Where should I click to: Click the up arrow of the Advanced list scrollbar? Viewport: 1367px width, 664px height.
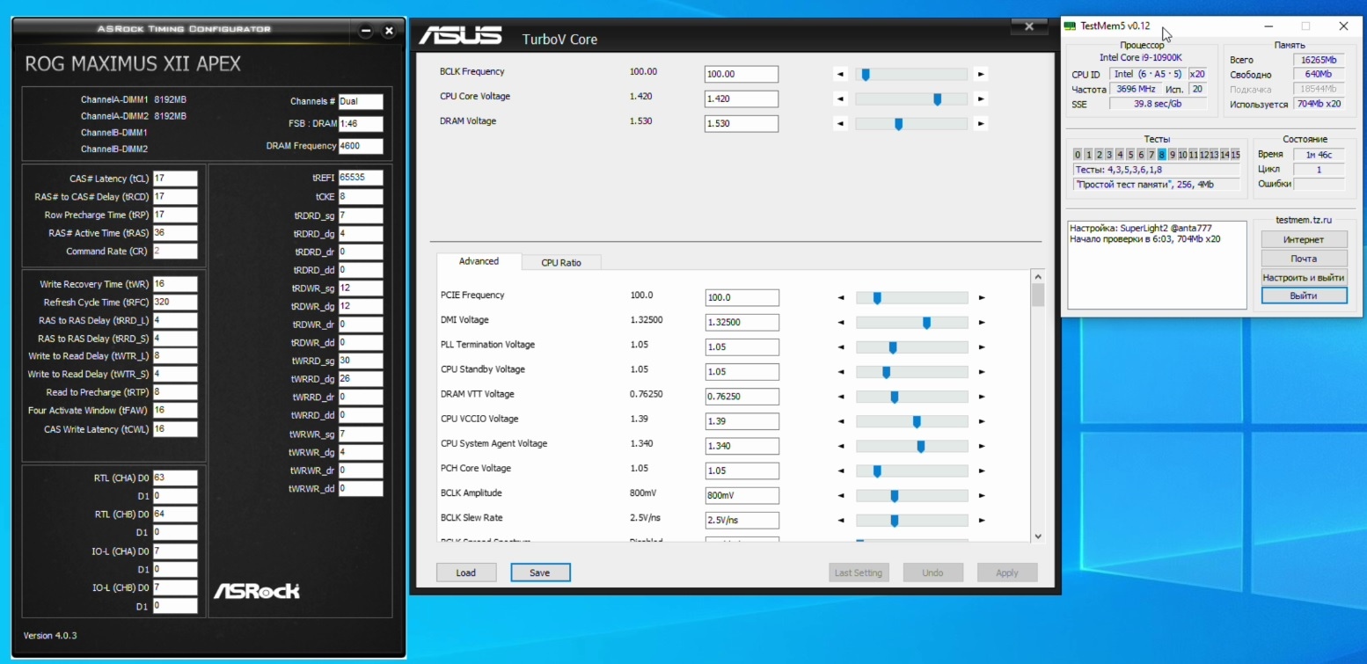1038,277
